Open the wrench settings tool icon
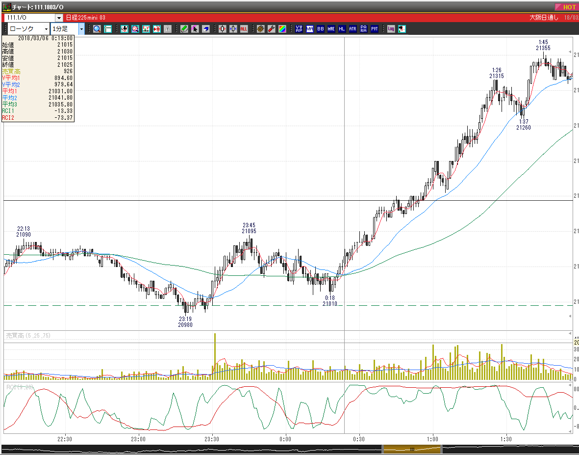 (272, 29)
